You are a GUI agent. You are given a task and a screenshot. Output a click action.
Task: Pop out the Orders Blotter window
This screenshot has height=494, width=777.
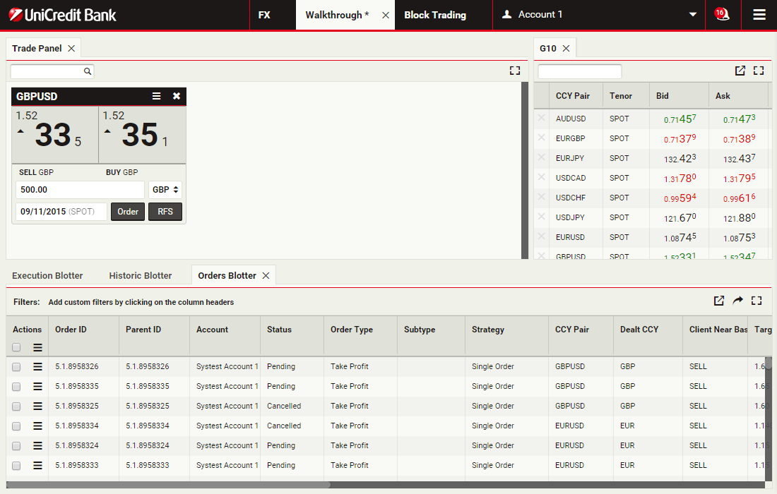click(718, 301)
